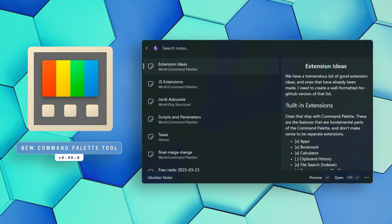The width and height of the screenshot is (392, 224).
Task: Click the "[x] Apps" list entry
Action: 302,141
